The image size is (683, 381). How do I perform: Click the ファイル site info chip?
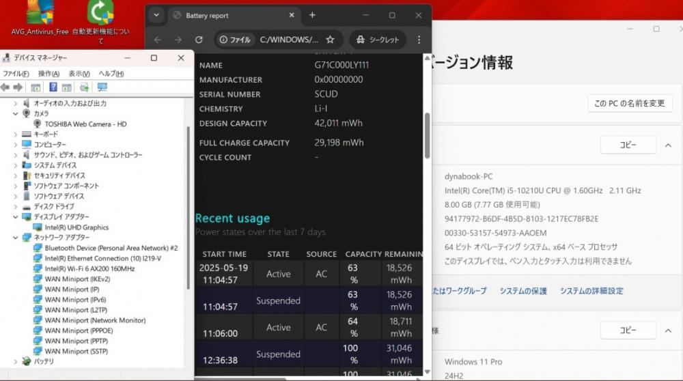pos(235,40)
